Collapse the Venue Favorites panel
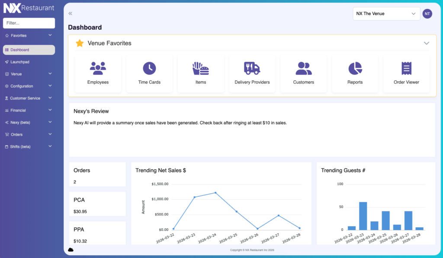443x258 pixels. pos(427,43)
